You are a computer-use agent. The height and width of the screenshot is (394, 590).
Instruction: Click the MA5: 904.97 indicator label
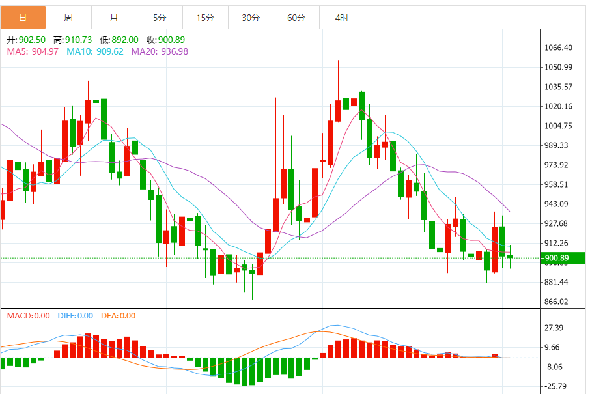coord(34,51)
